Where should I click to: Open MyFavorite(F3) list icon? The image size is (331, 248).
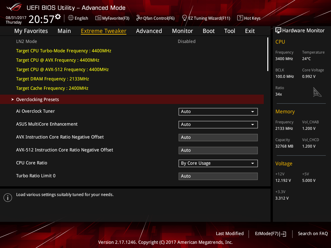coord(98,18)
